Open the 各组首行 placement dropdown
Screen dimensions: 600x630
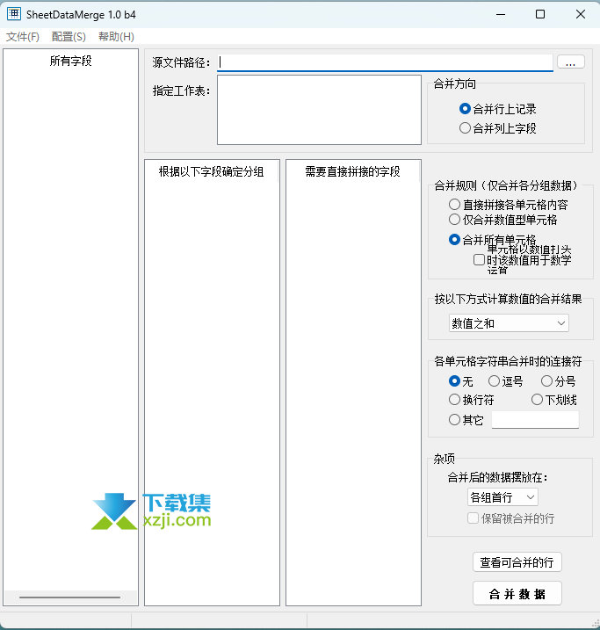(x=502, y=497)
